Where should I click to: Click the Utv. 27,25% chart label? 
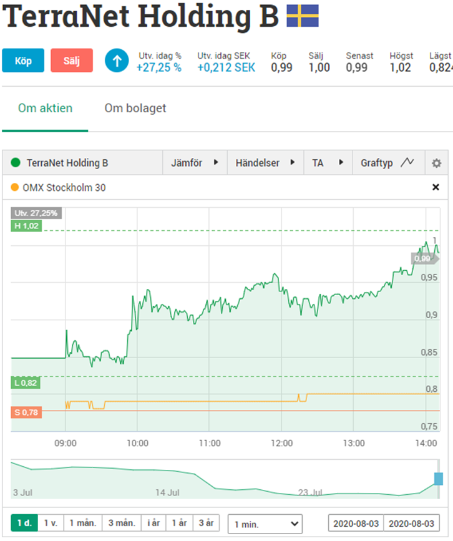coord(36,213)
